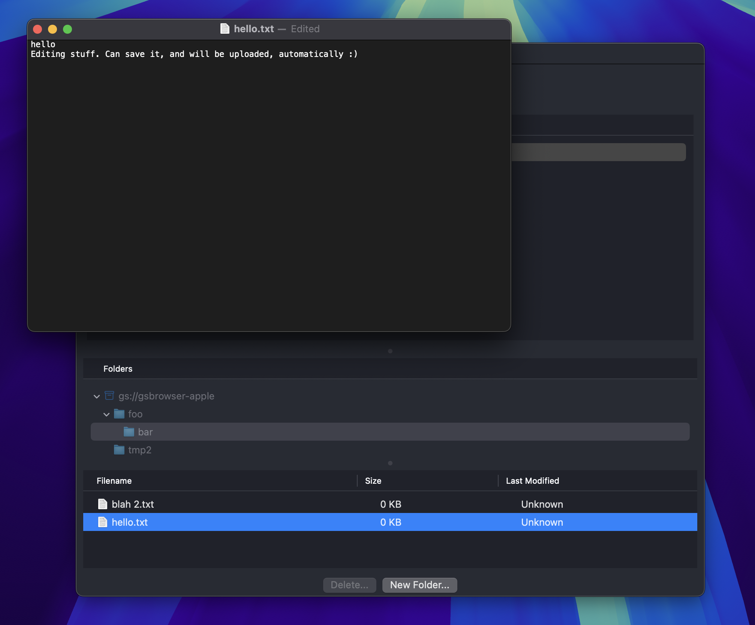Viewport: 755px width, 625px height.
Task: Minimize the hello.txt editor window
Action: coord(52,29)
